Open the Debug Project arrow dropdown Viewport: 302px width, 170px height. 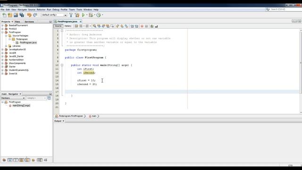(94, 15)
